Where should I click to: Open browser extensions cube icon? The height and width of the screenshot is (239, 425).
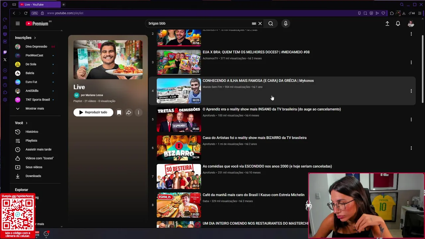[x=392, y=13]
